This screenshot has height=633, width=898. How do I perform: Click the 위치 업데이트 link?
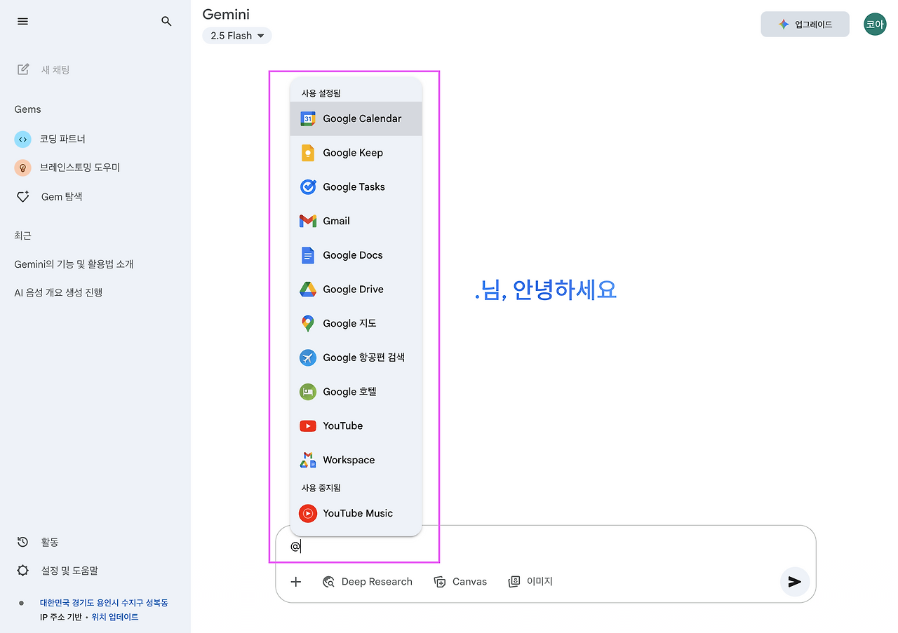tap(115, 617)
